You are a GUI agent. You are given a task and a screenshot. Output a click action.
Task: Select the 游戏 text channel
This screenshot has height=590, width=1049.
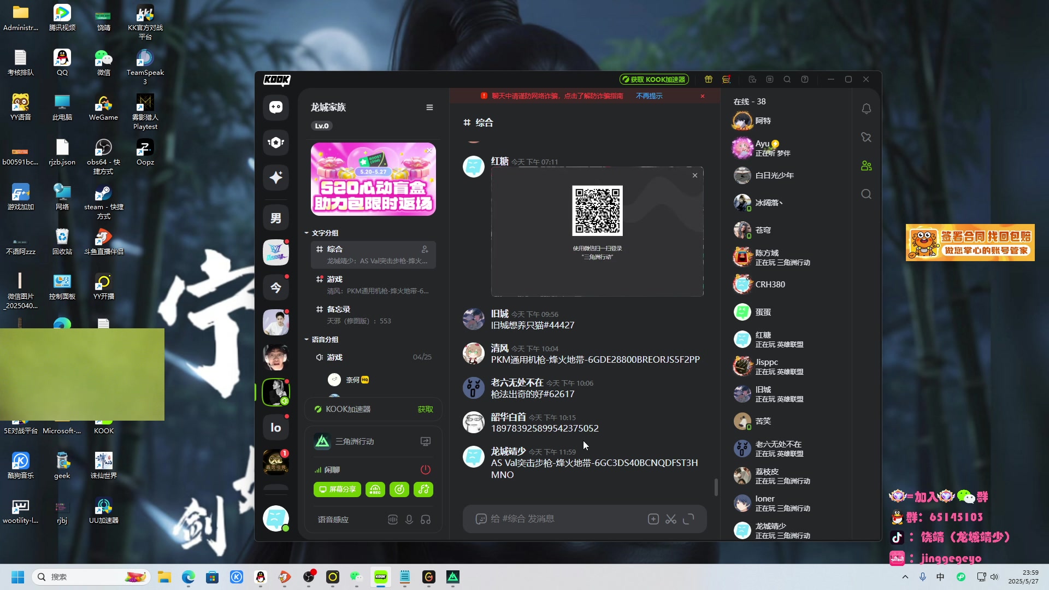coord(373,285)
